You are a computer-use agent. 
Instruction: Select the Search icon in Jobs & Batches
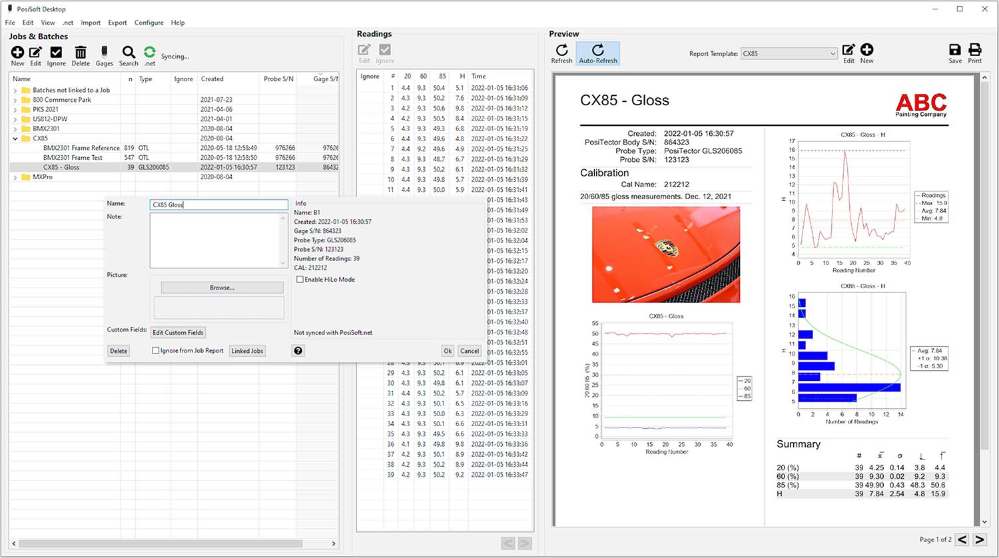tap(128, 53)
